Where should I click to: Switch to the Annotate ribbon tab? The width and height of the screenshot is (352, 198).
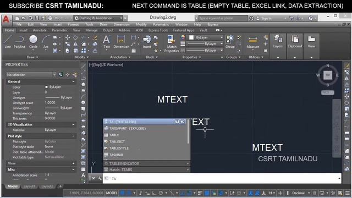40,30
